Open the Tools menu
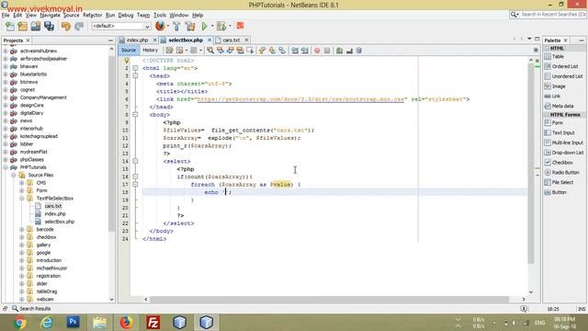 point(160,15)
